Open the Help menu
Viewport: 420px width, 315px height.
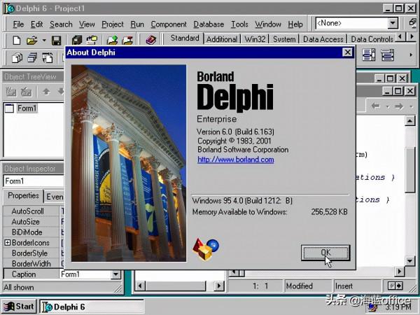coord(295,24)
